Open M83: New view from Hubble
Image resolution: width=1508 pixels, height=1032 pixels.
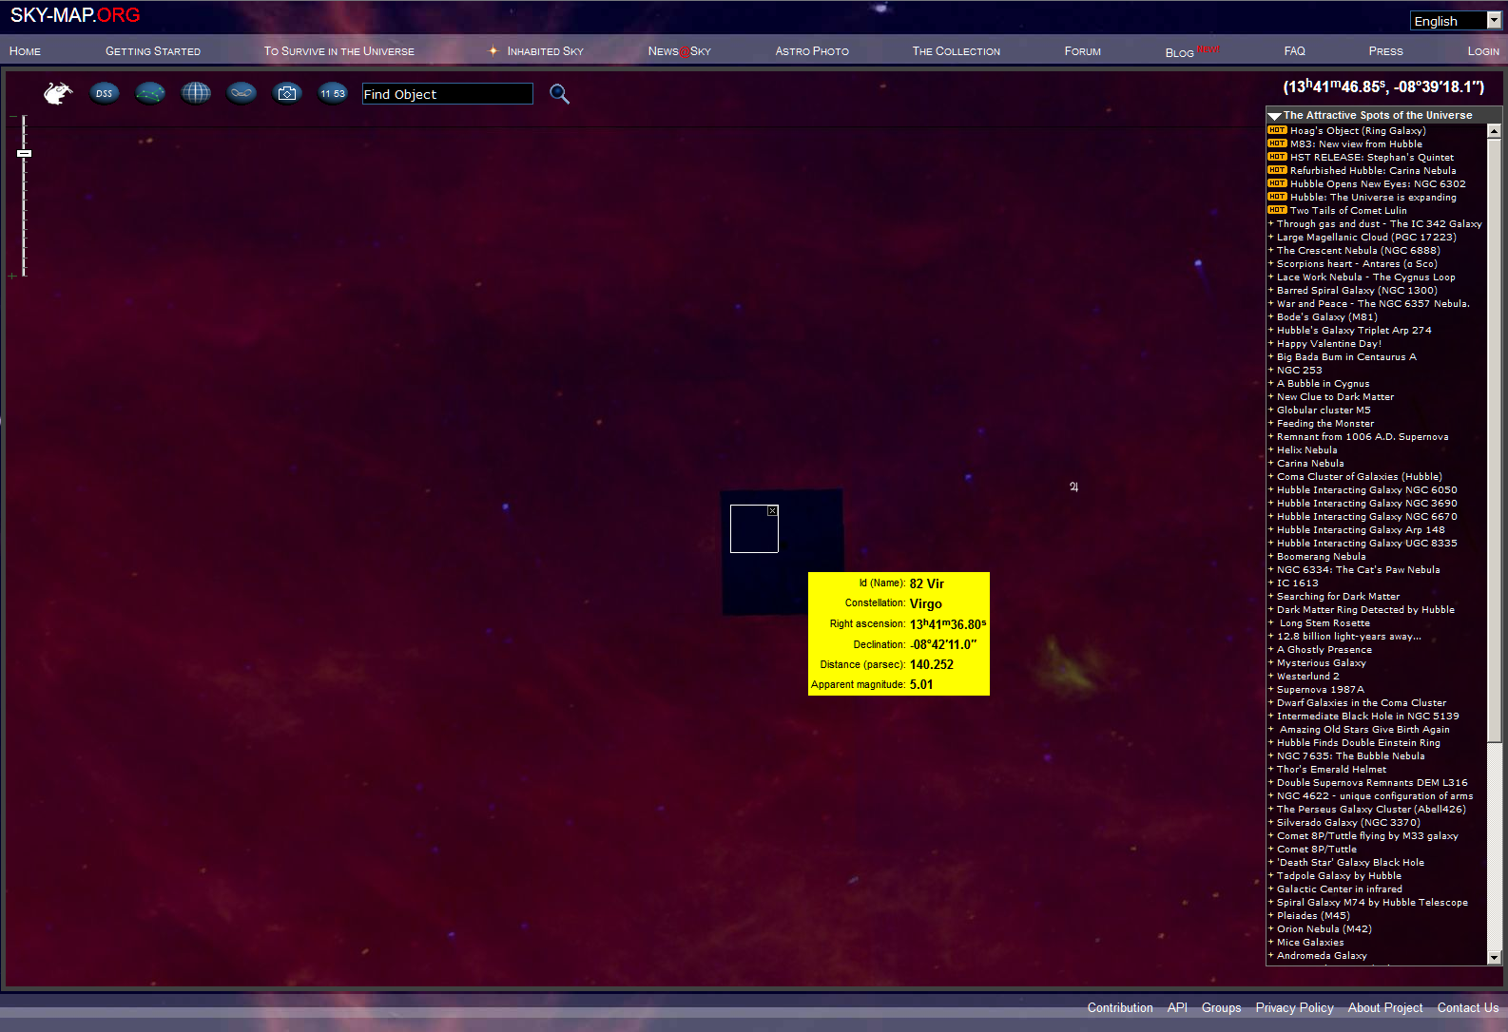[1356, 144]
